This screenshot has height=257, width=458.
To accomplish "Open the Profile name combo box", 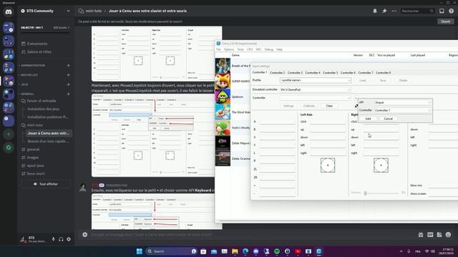I will 315,80.
